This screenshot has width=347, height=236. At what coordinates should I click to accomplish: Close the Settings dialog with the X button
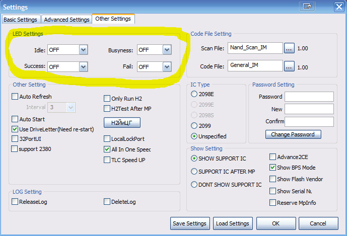pyautogui.click(x=339, y=7)
